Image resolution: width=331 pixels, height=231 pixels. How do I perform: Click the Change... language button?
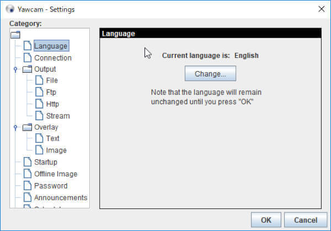pos(210,73)
